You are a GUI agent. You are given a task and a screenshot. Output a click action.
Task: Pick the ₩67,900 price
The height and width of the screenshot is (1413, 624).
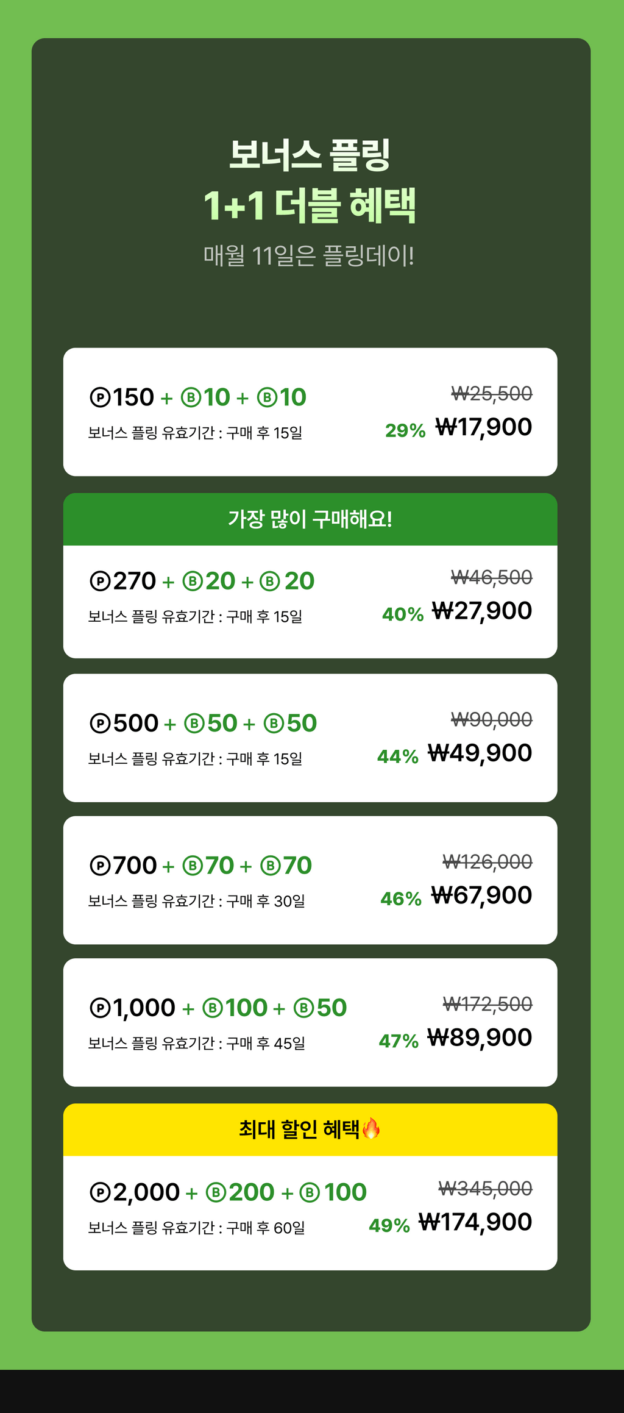pos(481,895)
